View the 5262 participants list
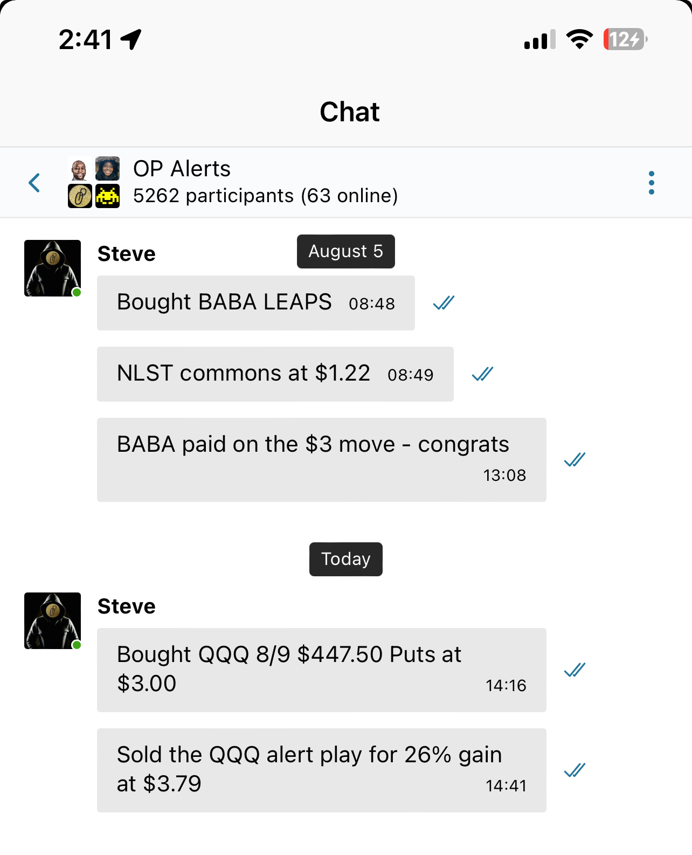This screenshot has width=692, height=855. coord(265,196)
